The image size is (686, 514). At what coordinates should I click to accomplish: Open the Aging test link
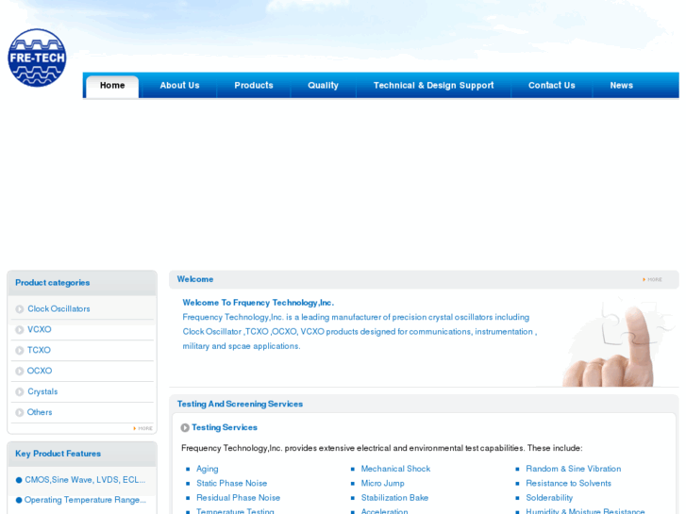click(x=208, y=469)
